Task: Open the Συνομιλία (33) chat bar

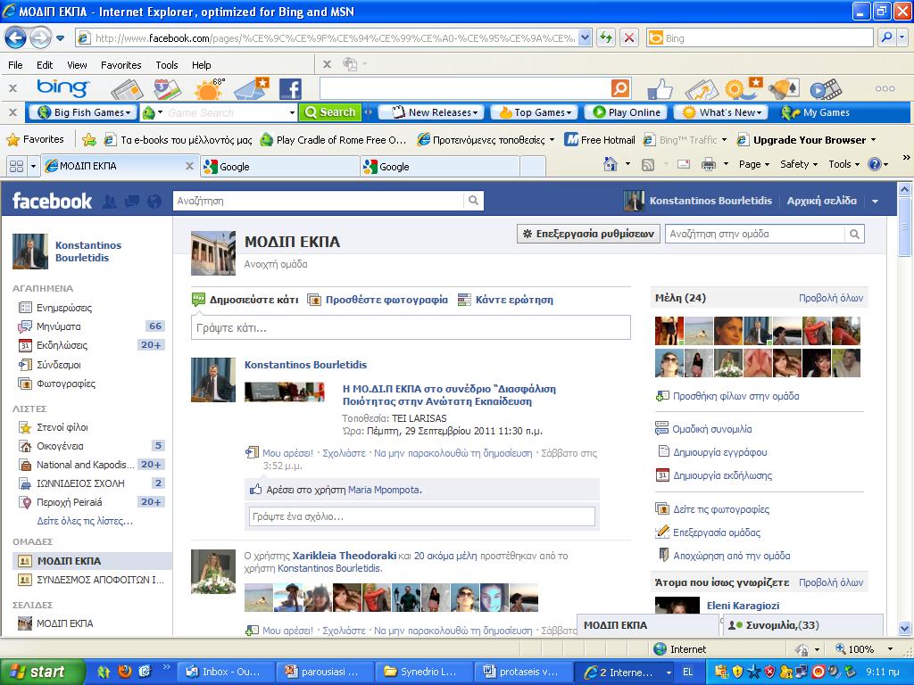Action: pos(803,625)
